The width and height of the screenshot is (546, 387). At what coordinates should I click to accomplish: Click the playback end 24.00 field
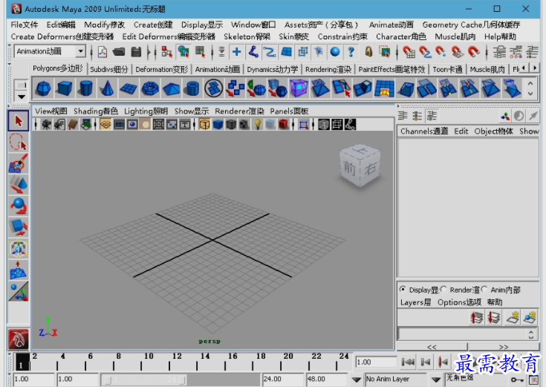(282, 380)
